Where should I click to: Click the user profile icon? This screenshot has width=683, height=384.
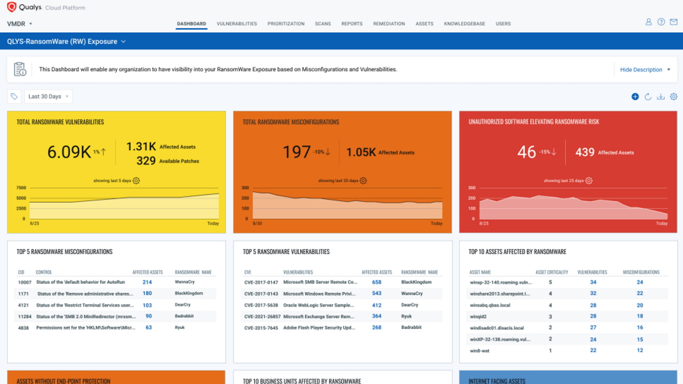click(x=648, y=22)
